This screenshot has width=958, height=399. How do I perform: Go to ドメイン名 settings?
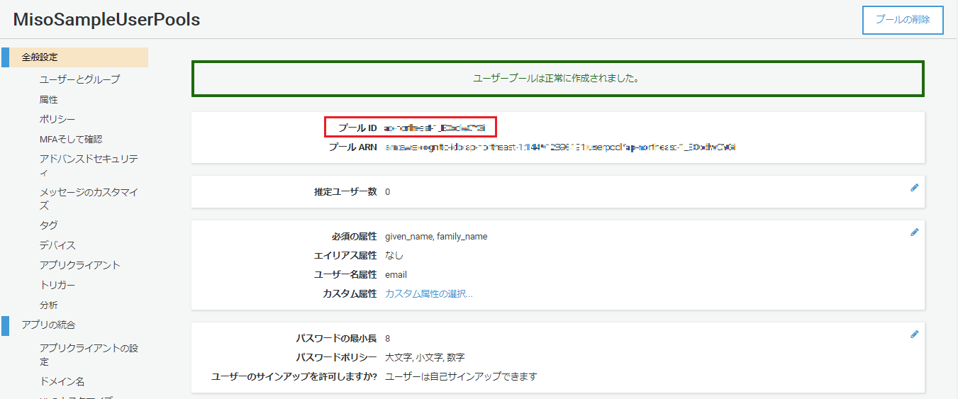62,381
